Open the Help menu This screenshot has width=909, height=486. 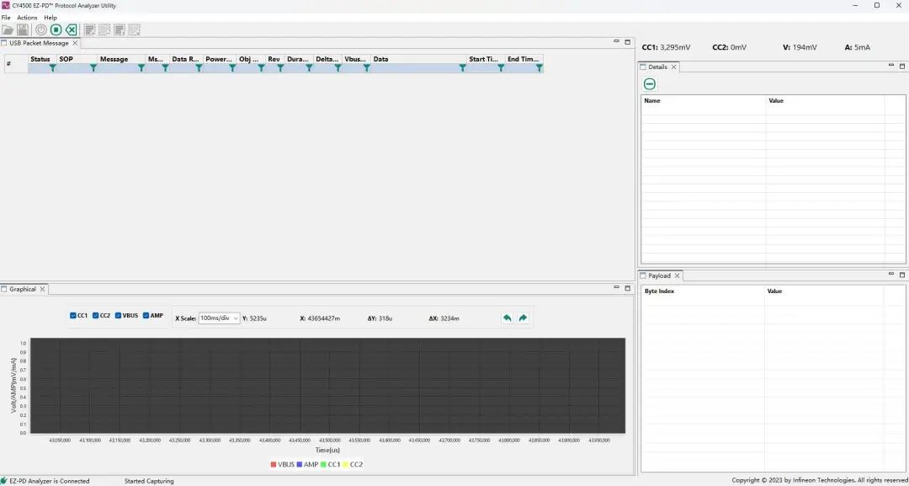[x=50, y=17]
